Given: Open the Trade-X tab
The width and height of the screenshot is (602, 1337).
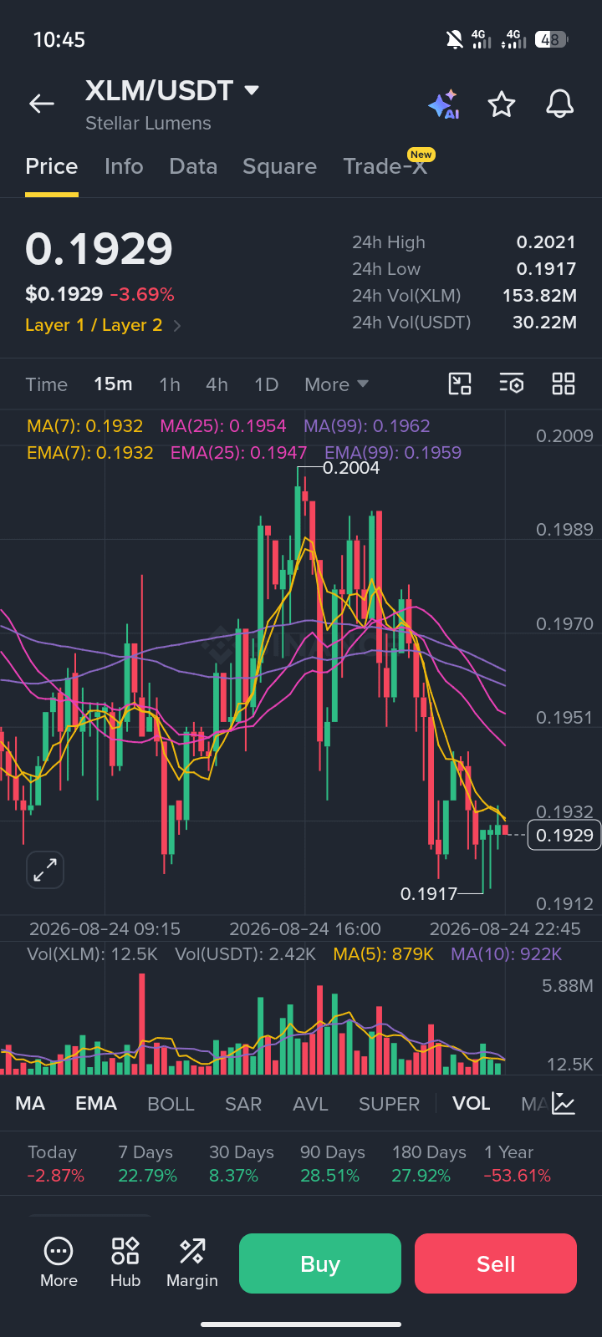Looking at the screenshot, I should pos(385,166).
